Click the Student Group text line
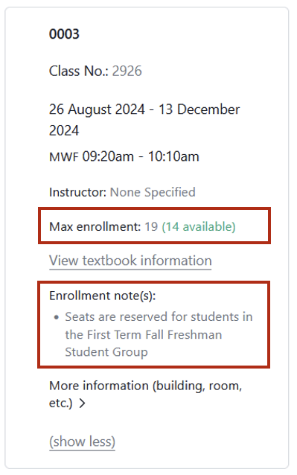Viewport: 297px width, 475px height. click(x=106, y=352)
